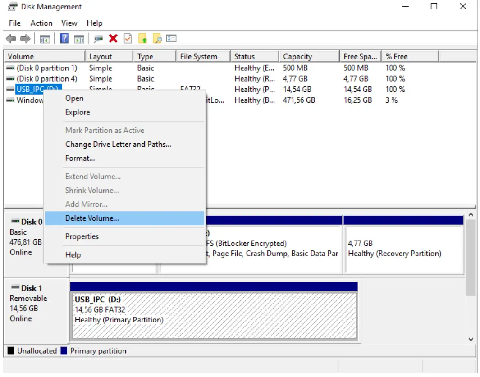
Task: Select the Windows volume row in the list
Action: (x=28, y=100)
